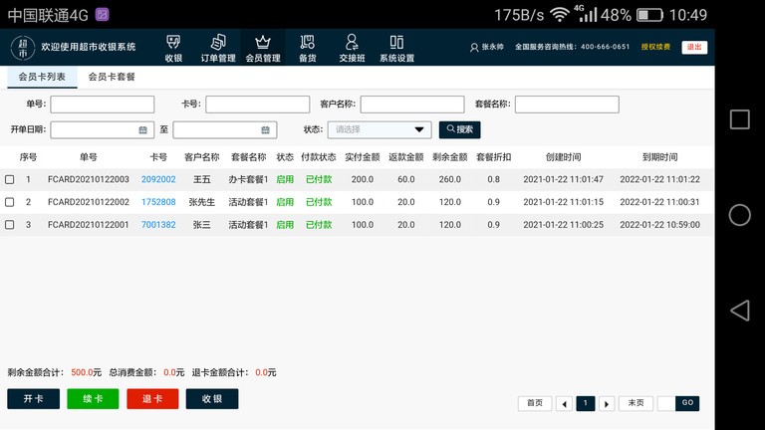Open card number link 1752808

[158, 202]
